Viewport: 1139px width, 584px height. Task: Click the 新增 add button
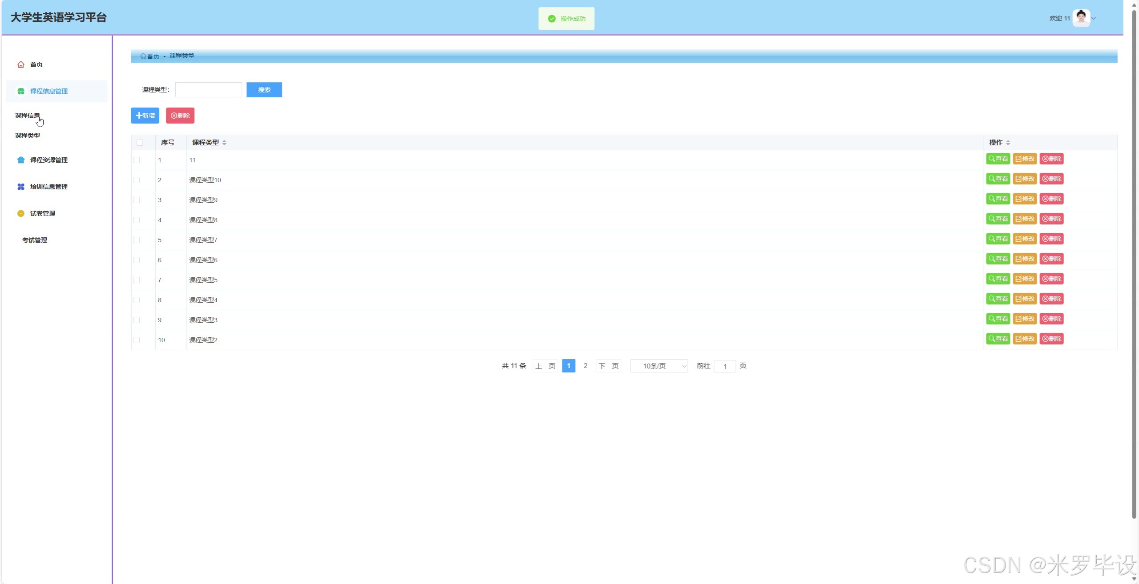145,116
